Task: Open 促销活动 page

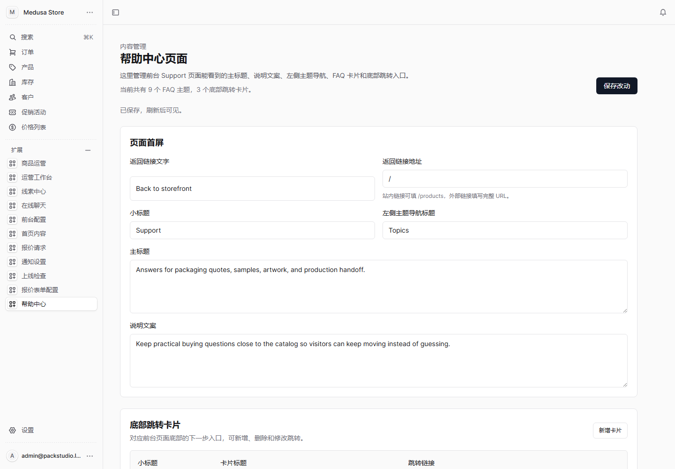Action: click(x=52, y=112)
